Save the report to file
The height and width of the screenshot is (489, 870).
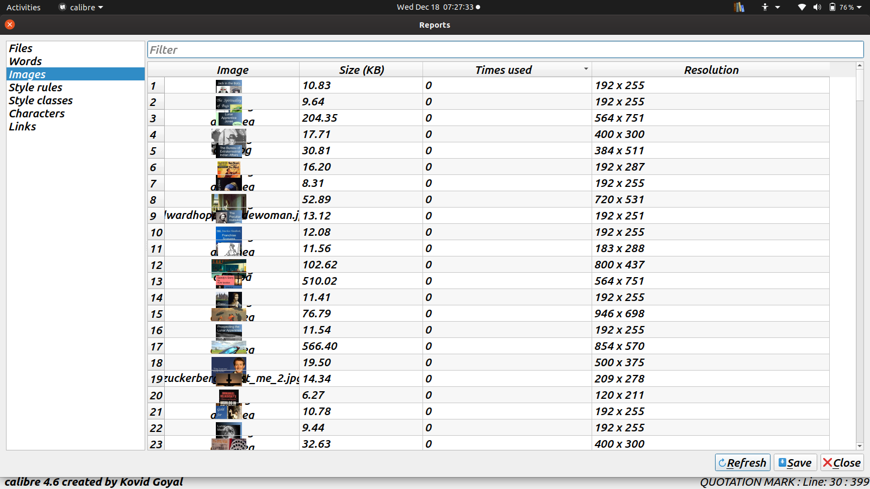pos(796,463)
